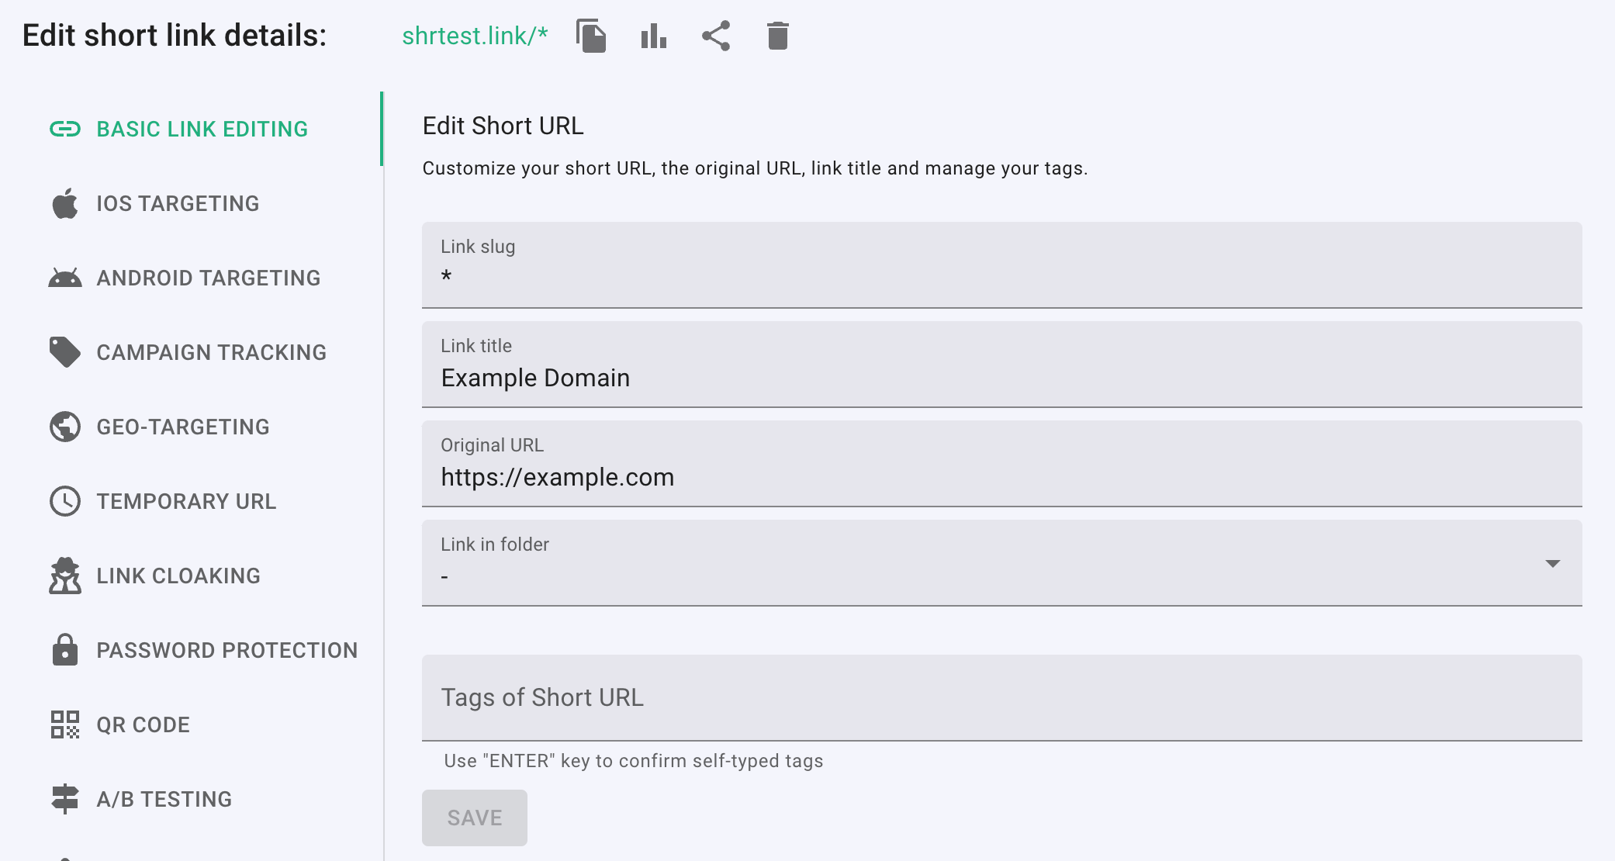Open the A/B Testing tab
1615x861 pixels.
pyautogui.click(x=191, y=799)
